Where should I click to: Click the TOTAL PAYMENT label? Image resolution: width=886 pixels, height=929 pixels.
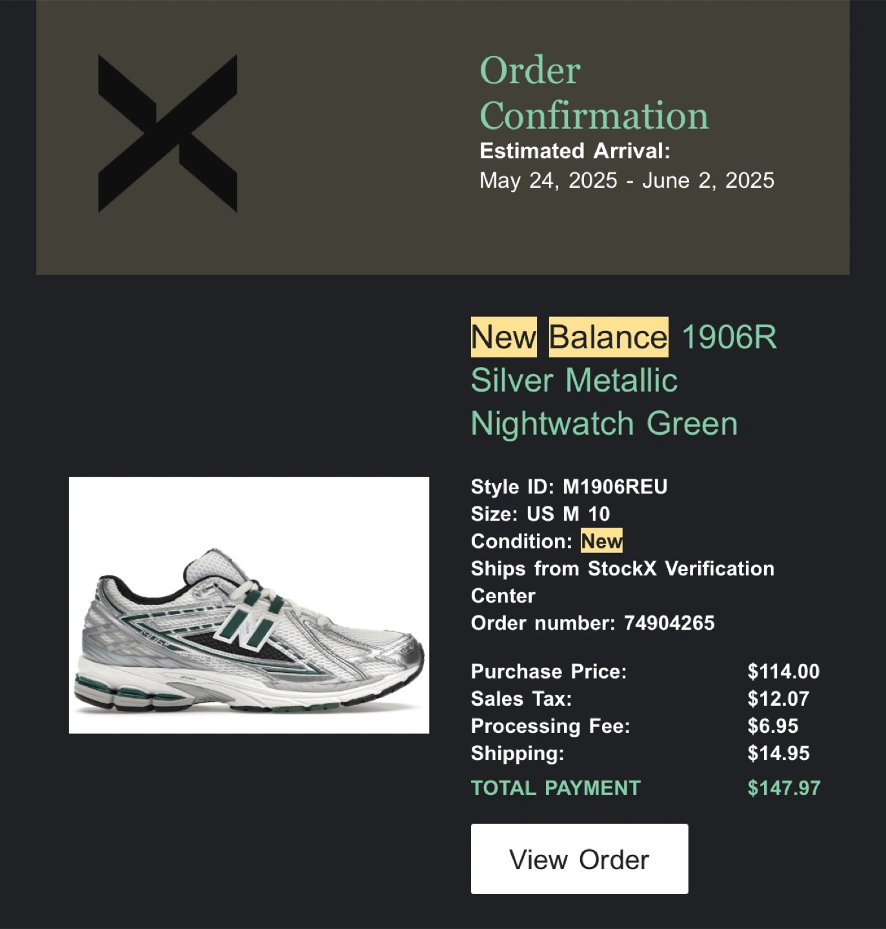[556, 788]
